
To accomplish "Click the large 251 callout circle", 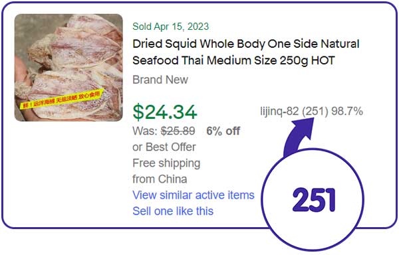I will pos(313,200).
